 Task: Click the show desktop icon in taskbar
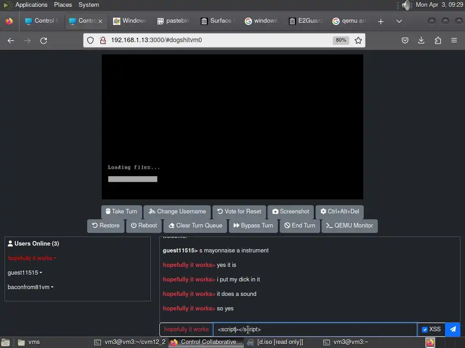click(x=5, y=343)
